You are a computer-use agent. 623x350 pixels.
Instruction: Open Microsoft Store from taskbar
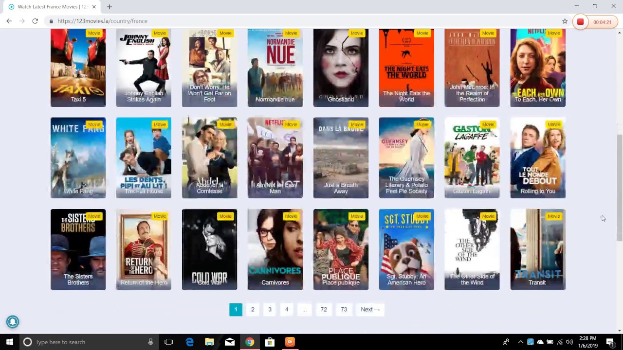(269, 342)
